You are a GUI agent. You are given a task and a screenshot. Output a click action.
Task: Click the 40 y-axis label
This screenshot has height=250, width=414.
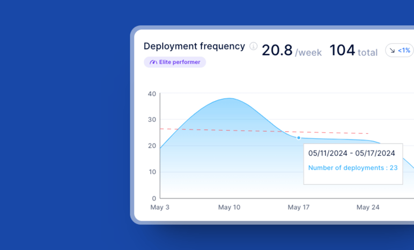(152, 94)
